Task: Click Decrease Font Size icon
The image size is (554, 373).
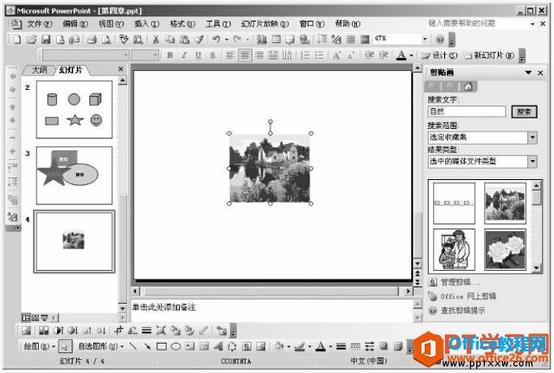Action: [351, 55]
